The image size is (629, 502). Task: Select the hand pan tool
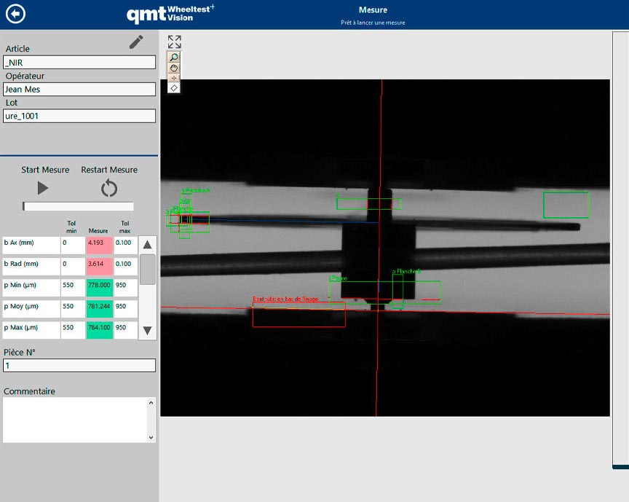click(x=174, y=68)
